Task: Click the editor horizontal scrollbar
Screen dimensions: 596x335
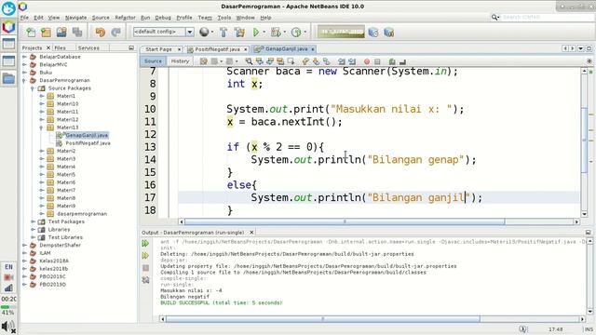Action: pos(345,221)
